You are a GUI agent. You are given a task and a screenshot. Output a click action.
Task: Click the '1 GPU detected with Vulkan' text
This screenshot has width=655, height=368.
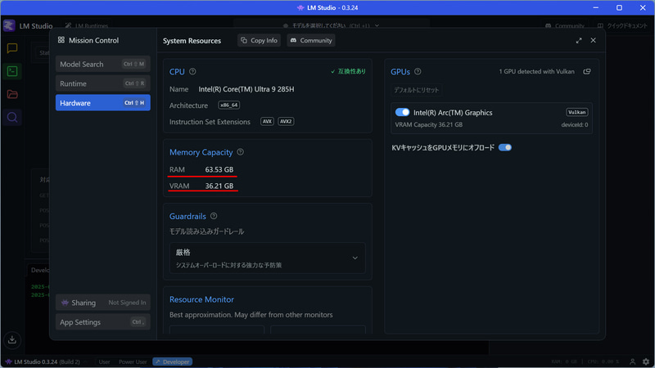pos(536,71)
